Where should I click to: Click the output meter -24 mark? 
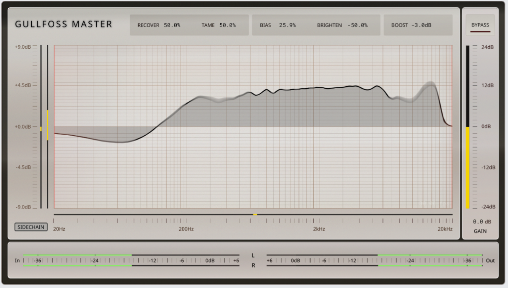point(410,261)
